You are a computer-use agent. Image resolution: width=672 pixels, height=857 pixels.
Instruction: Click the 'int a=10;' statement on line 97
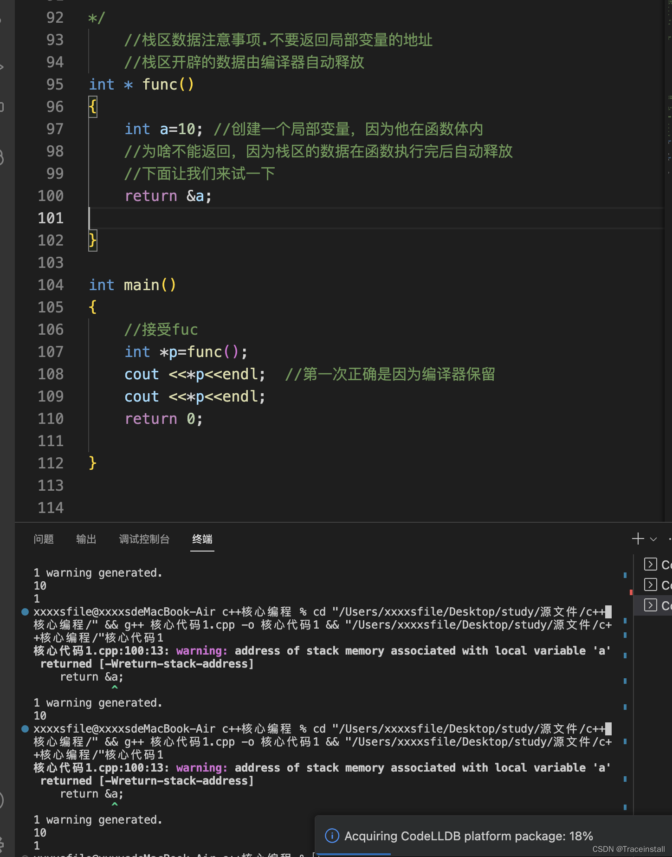(x=164, y=129)
